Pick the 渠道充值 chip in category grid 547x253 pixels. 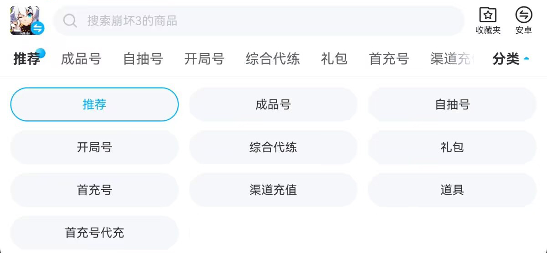point(273,190)
